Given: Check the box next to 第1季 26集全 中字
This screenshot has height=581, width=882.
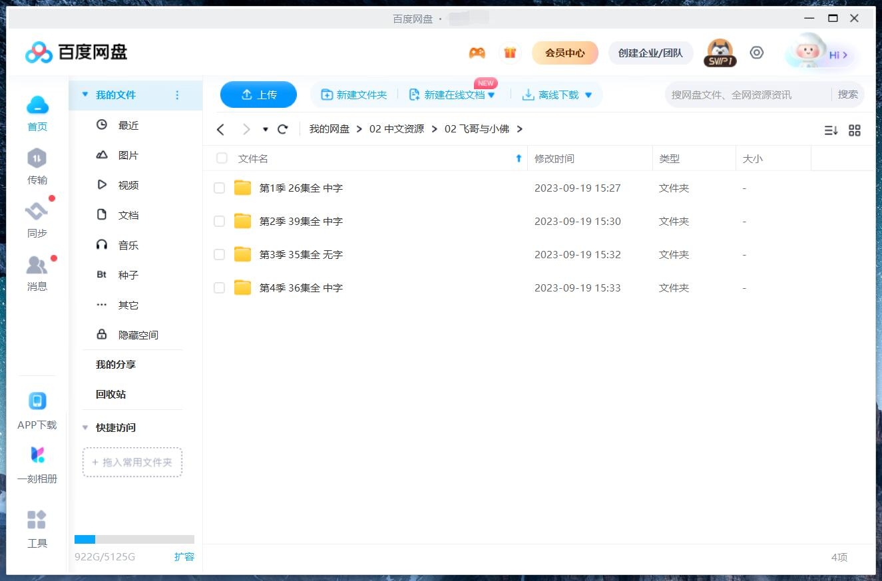Looking at the screenshot, I should 219,188.
